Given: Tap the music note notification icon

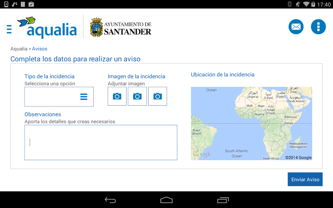Looking at the screenshot, I should click(x=15, y=4).
